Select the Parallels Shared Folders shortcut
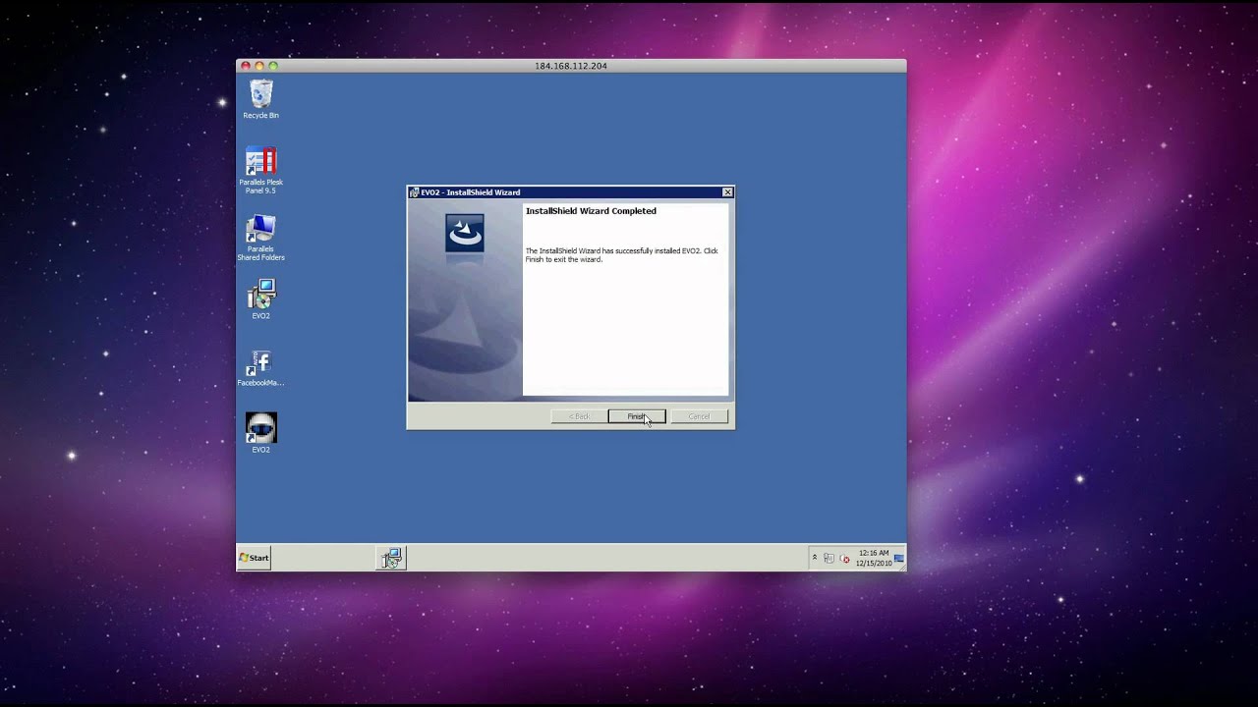This screenshot has width=1258, height=707. click(x=260, y=238)
